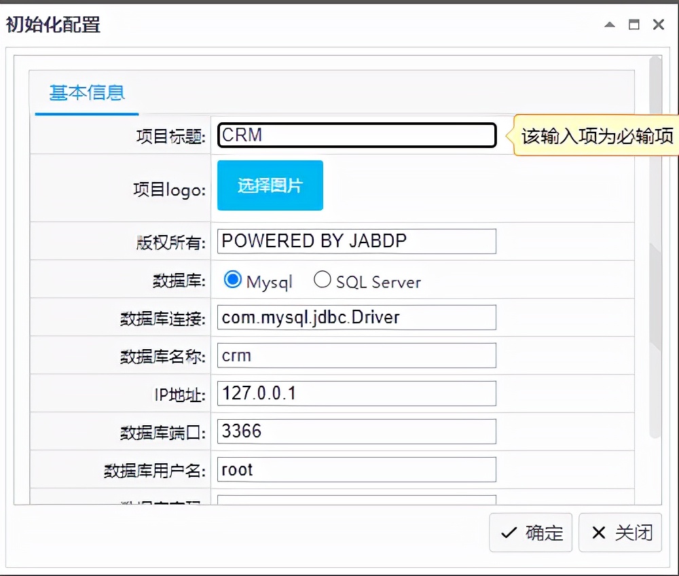
Task: Click the 选择图片 button
Action: point(270,185)
